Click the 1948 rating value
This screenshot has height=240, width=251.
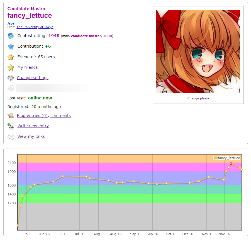coord(54,36)
